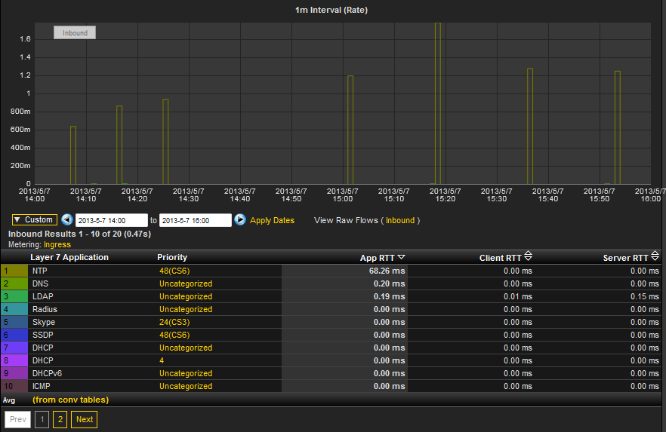Click the Next page button
This screenshot has width=666, height=432.
point(85,419)
